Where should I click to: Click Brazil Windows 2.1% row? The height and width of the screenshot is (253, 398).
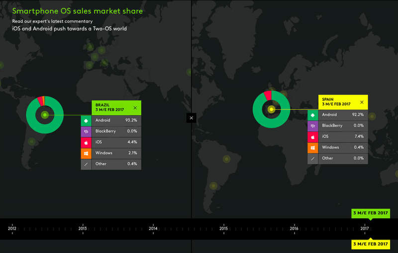click(111, 153)
